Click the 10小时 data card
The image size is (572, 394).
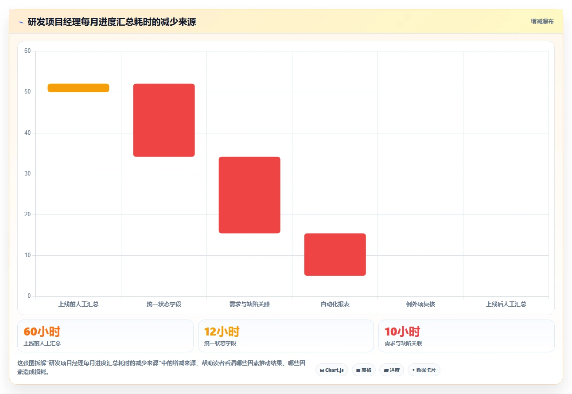click(466, 336)
